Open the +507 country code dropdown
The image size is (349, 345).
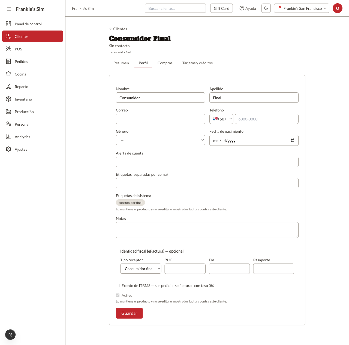[x=221, y=119]
